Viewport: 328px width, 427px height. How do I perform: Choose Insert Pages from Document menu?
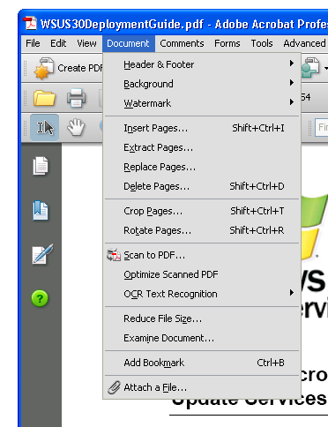(x=202, y=128)
